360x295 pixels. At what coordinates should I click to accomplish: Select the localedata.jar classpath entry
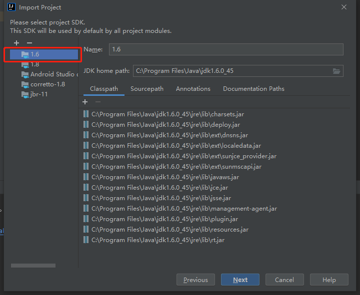(172, 146)
